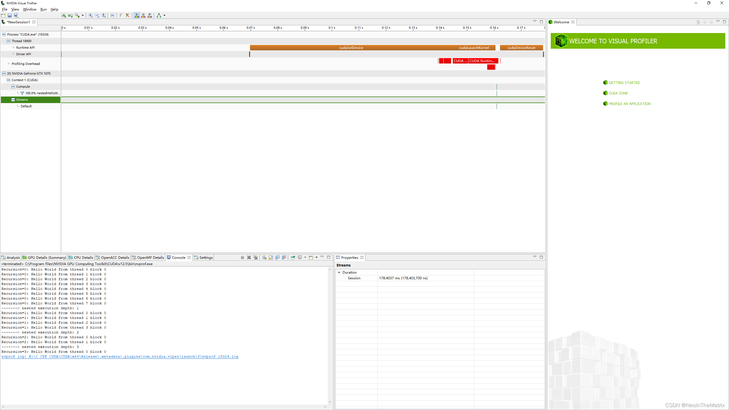Select the Default stream row

(30, 106)
